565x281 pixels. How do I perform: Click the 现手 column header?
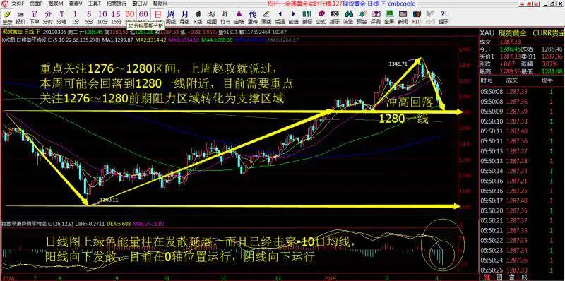(546, 80)
